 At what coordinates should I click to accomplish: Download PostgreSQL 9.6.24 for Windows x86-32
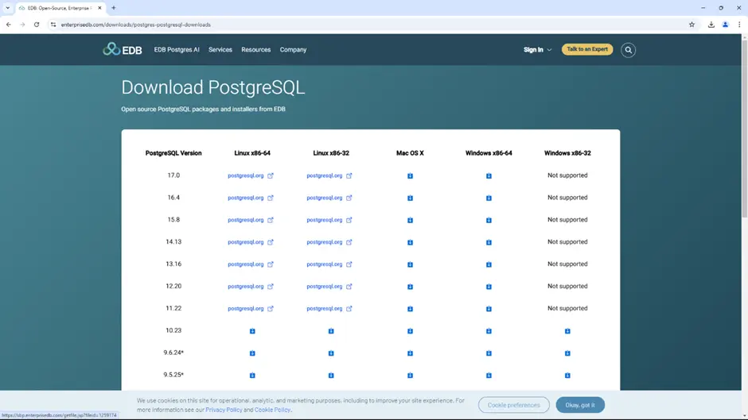pyautogui.click(x=567, y=353)
